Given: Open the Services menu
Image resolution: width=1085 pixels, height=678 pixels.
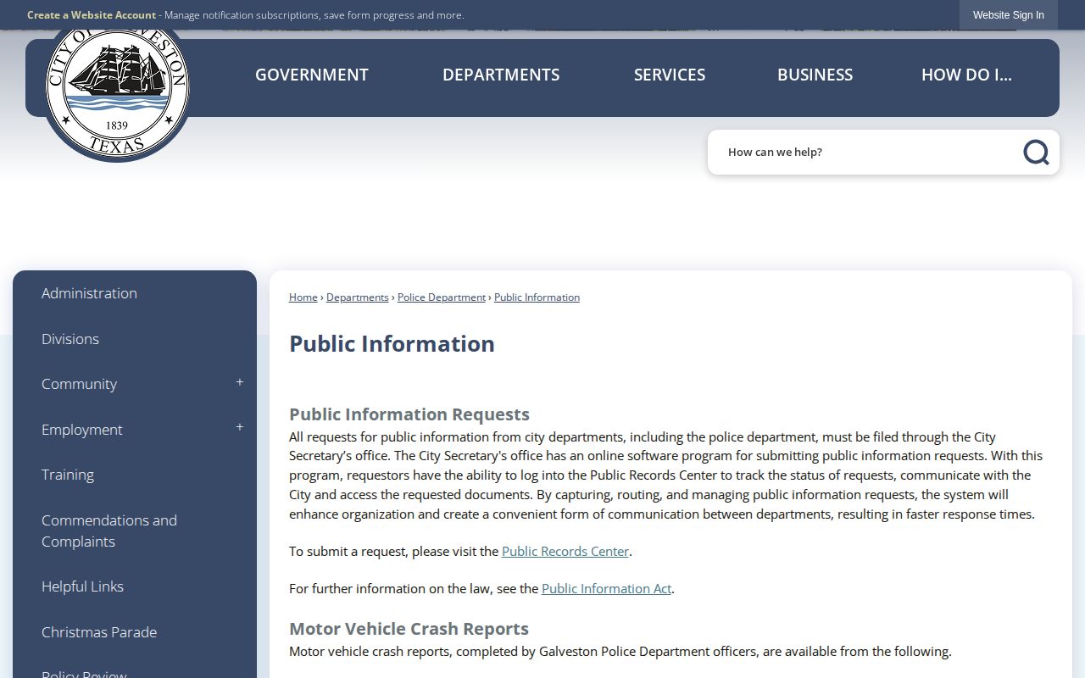Looking at the screenshot, I should [670, 75].
